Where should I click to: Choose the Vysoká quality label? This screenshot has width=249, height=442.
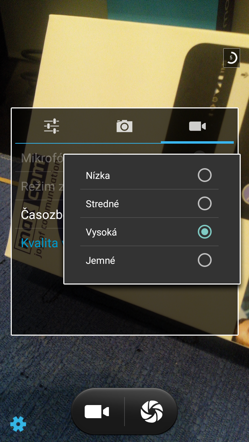(101, 232)
